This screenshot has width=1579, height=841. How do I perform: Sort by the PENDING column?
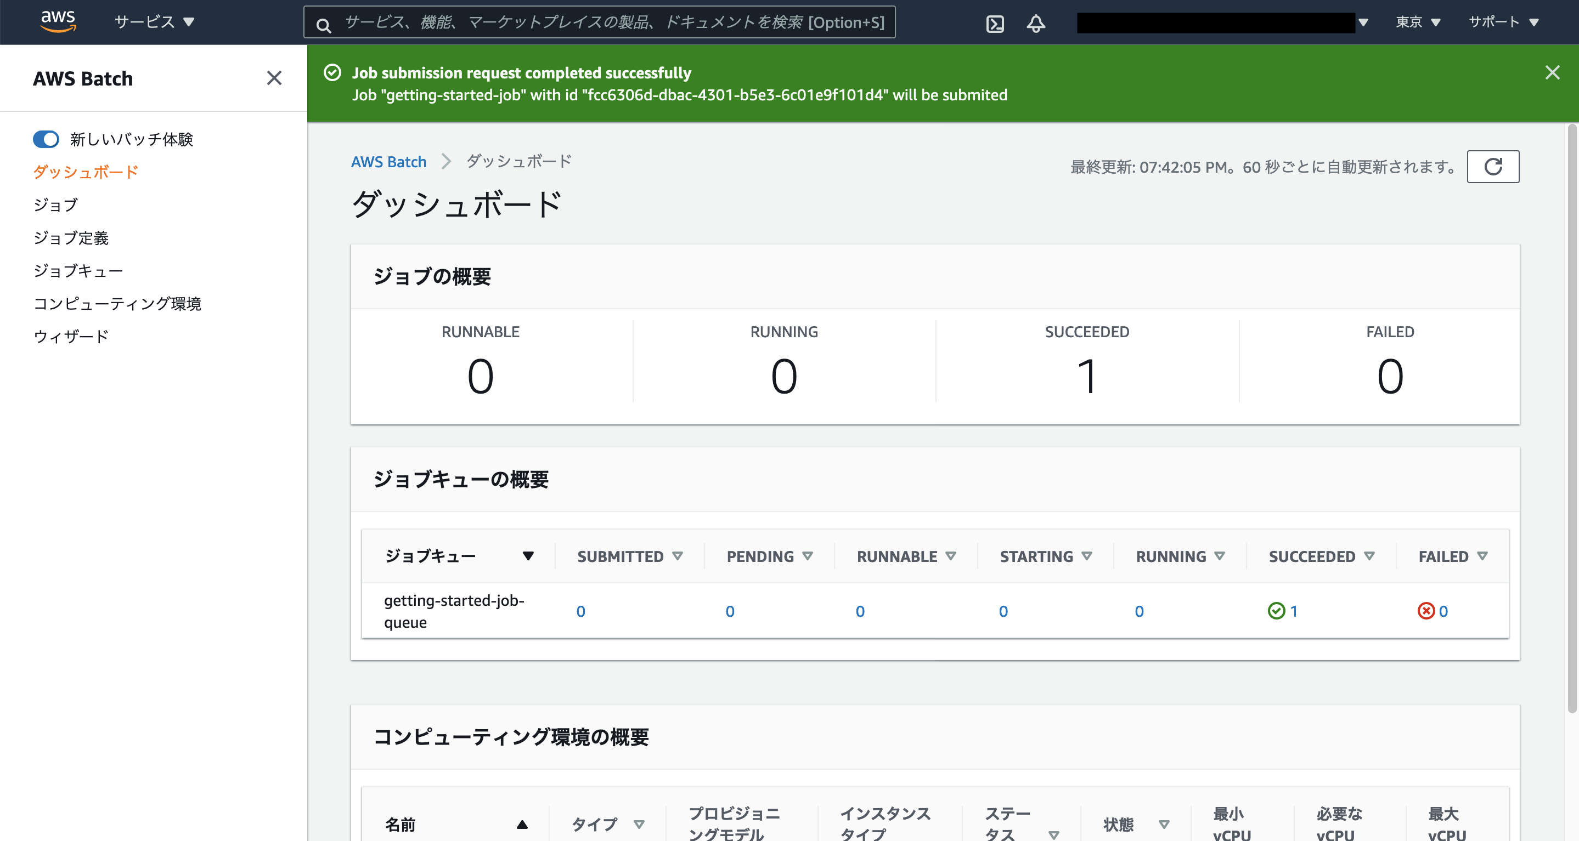coord(769,556)
